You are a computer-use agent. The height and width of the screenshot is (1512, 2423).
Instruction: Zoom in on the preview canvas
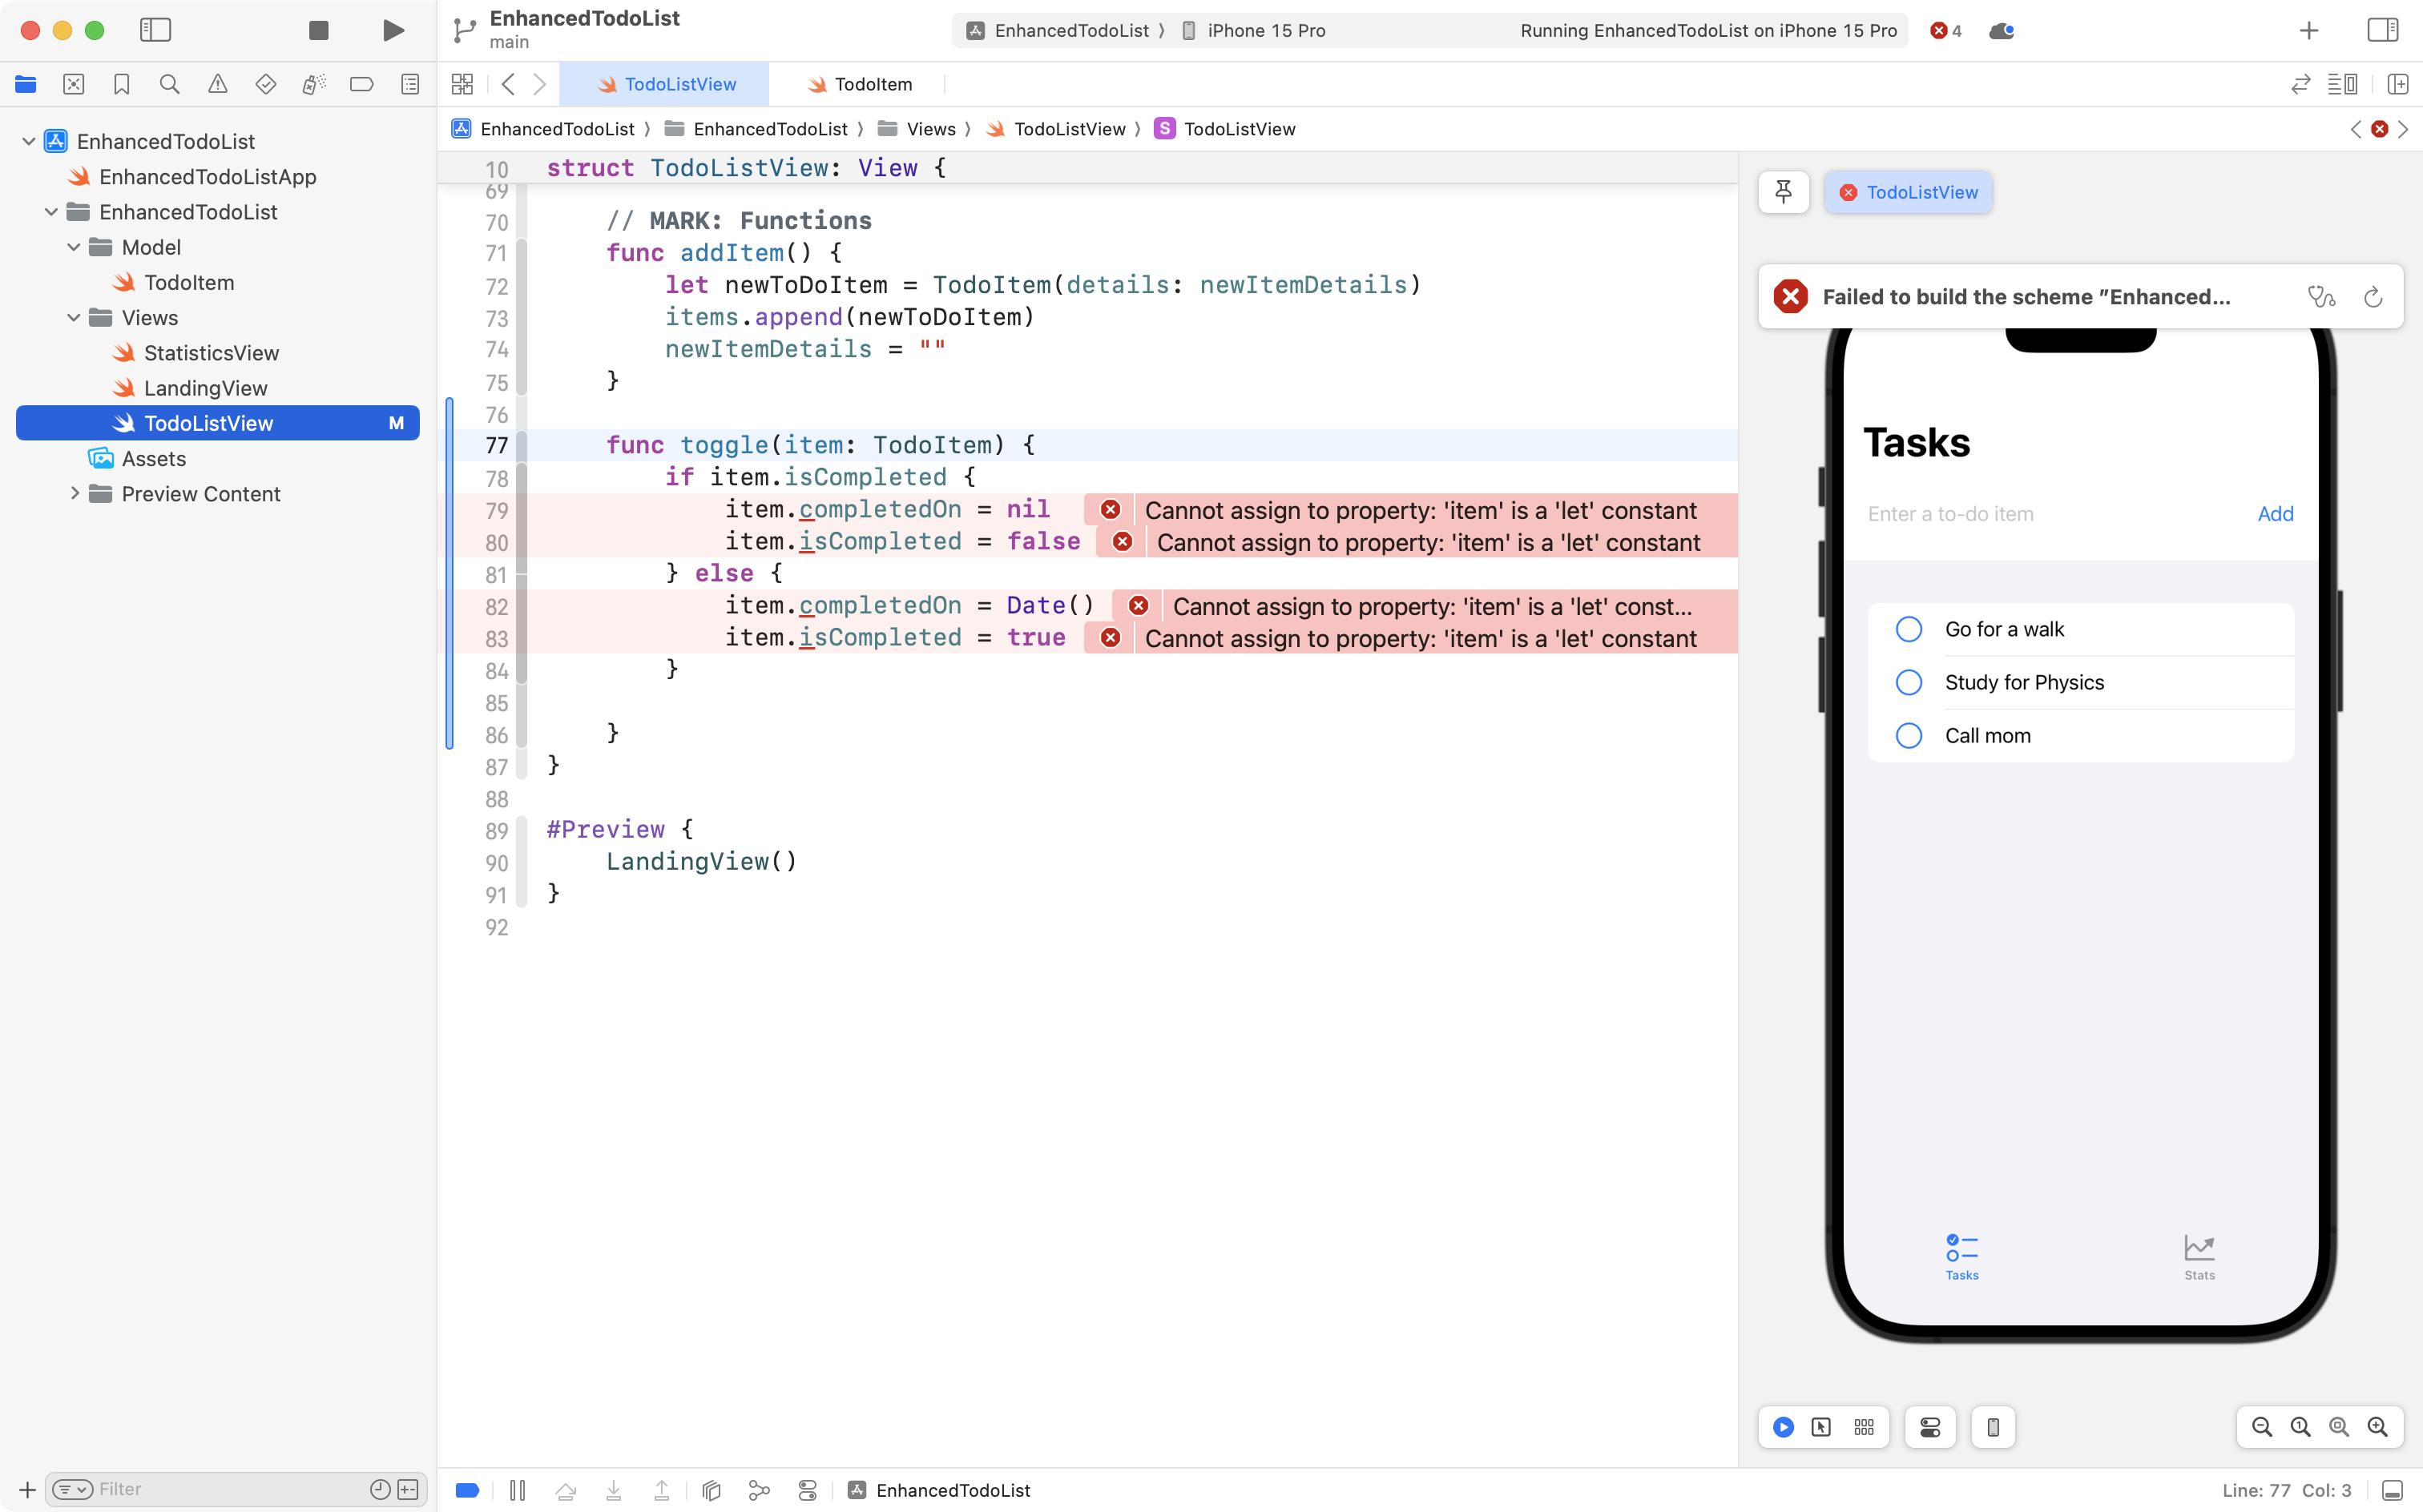[x=2378, y=1427]
